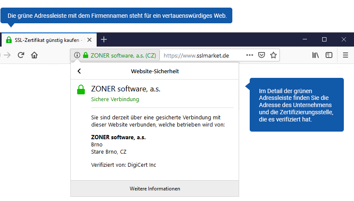Image resolution: width=354 pixels, height=201 pixels.
Task: Open the Library view icon
Action: (x=315, y=55)
